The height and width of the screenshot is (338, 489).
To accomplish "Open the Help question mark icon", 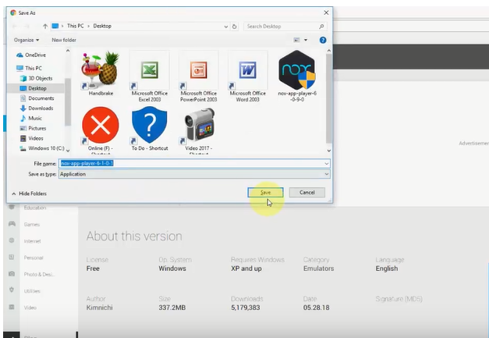I will pyautogui.click(x=323, y=40).
